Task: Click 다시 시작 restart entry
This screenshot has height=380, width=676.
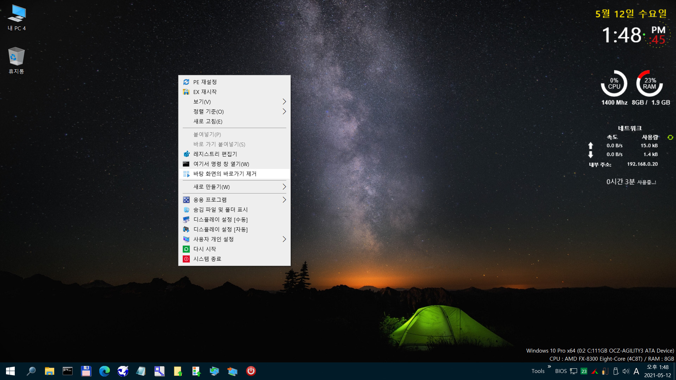Action: [234, 249]
